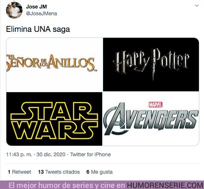
Task: Show the 13 Tweets citados list
Action: (x=59, y=172)
